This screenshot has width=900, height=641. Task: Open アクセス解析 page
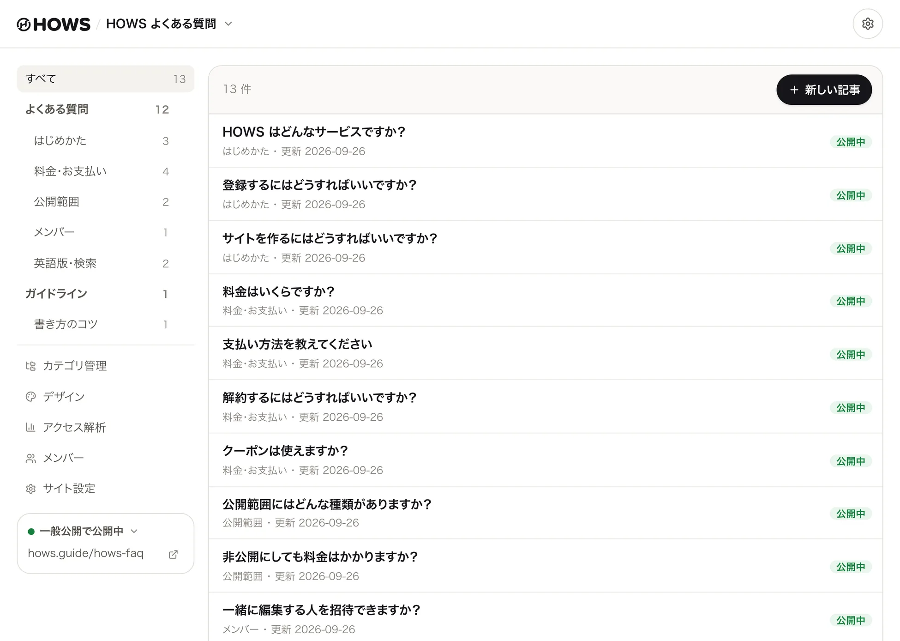coord(106,427)
